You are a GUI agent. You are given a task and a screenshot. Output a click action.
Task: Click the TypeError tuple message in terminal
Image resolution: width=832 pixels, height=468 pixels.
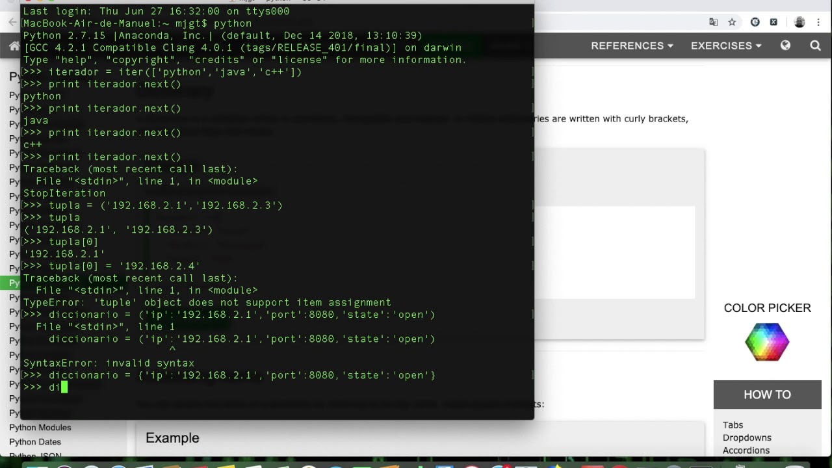coord(207,302)
